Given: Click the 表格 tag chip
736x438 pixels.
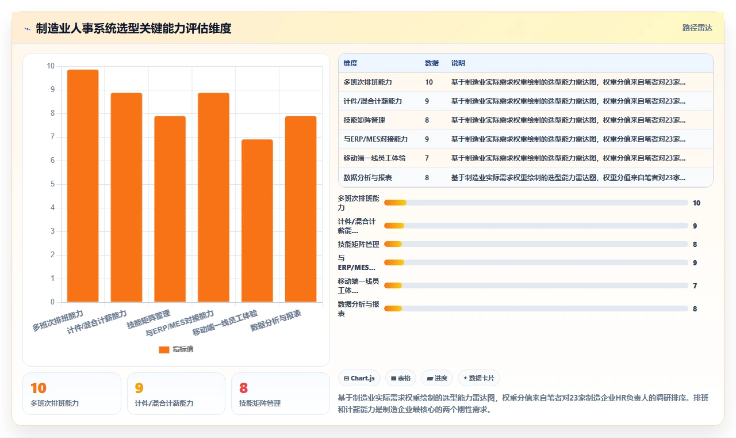Looking at the screenshot, I should coord(401,378).
